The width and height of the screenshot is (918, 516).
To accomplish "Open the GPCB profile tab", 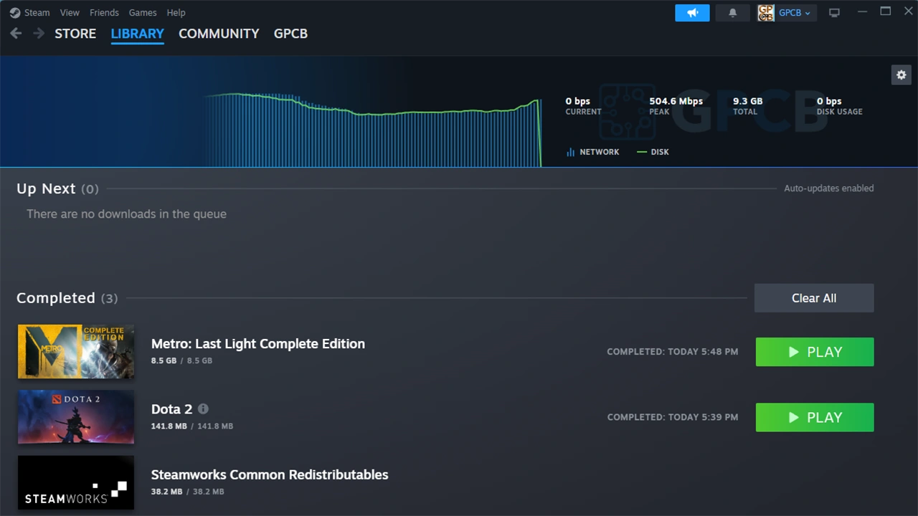I will click(290, 34).
